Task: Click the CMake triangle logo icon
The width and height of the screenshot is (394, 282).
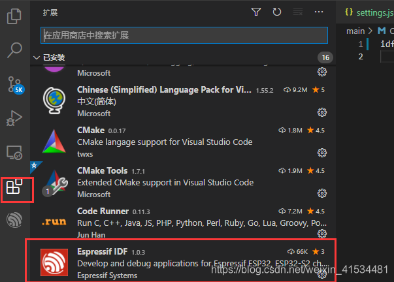Action: pyautogui.click(x=54, y=142)
